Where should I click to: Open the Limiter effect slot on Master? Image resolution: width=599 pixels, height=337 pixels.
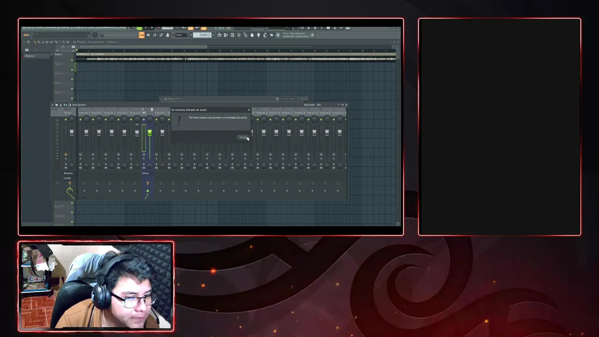coord(68,178)
